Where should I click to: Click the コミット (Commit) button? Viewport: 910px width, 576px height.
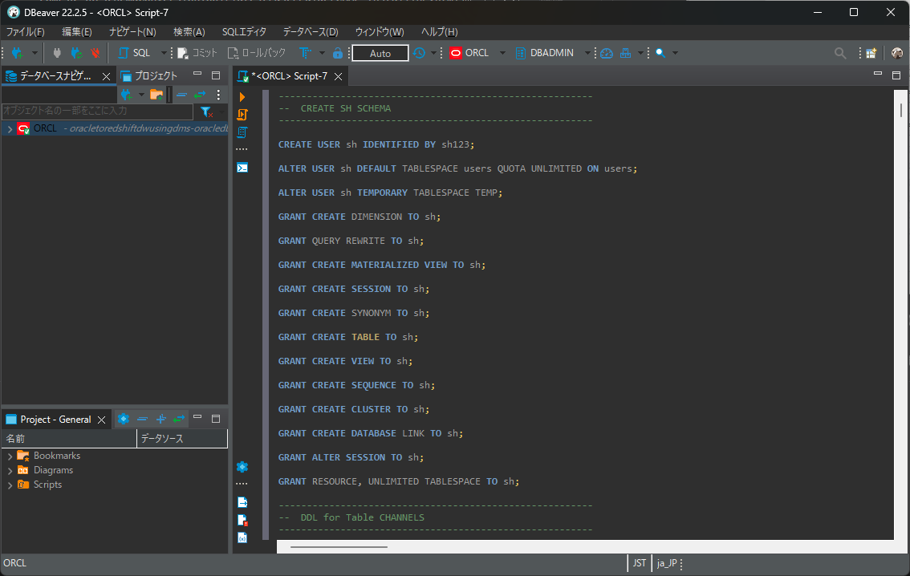tap(197, 53)
